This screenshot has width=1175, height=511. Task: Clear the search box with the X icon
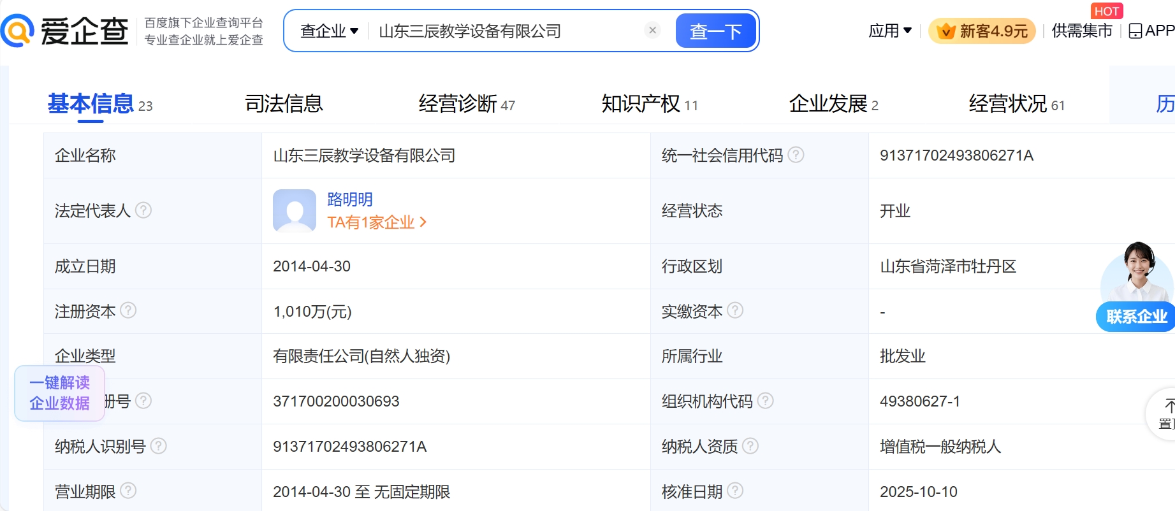click(652, 30)
